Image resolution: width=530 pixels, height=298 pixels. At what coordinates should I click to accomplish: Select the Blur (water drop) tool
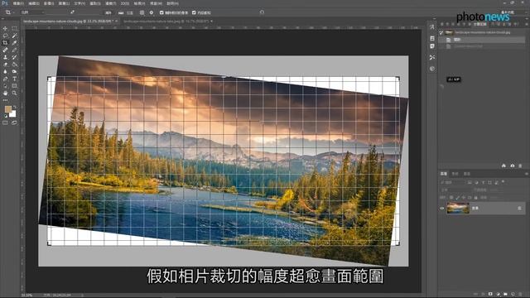click(5, 71)
